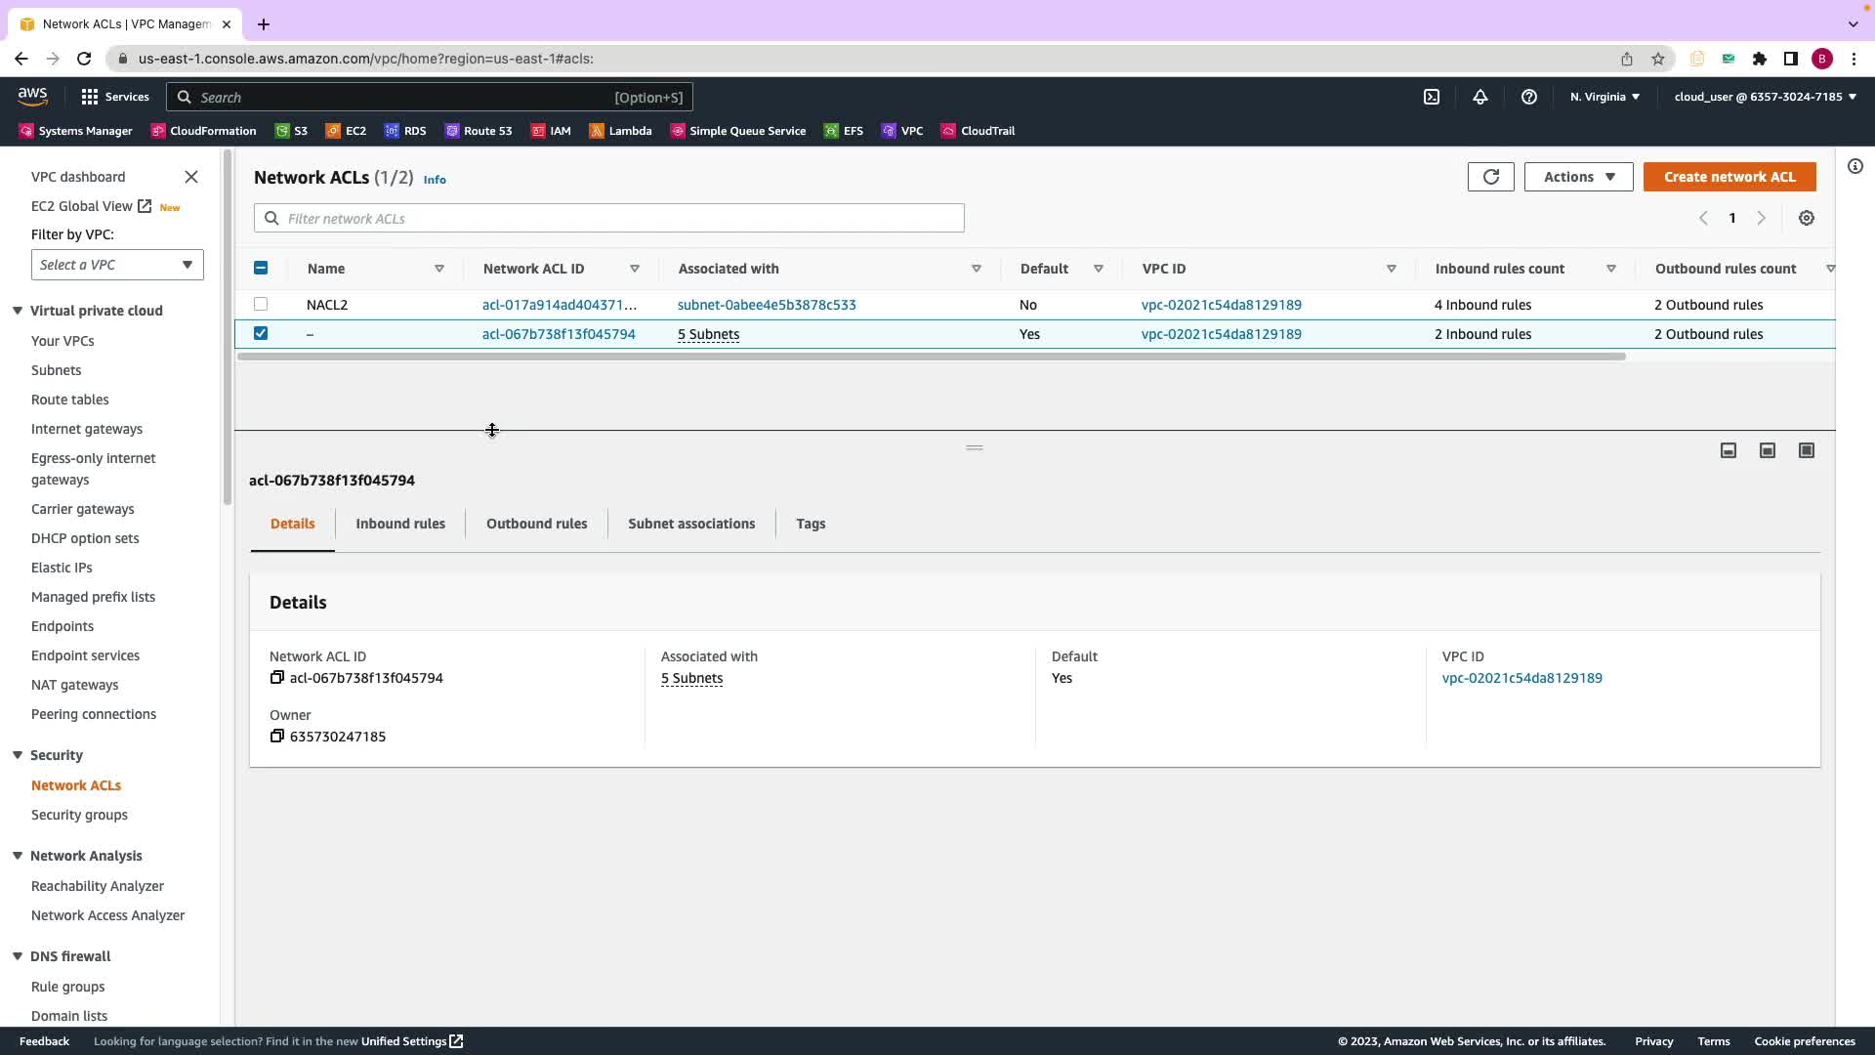Click the refresh network ACLs button
1875x1055 pixels.
(1490, 177)
